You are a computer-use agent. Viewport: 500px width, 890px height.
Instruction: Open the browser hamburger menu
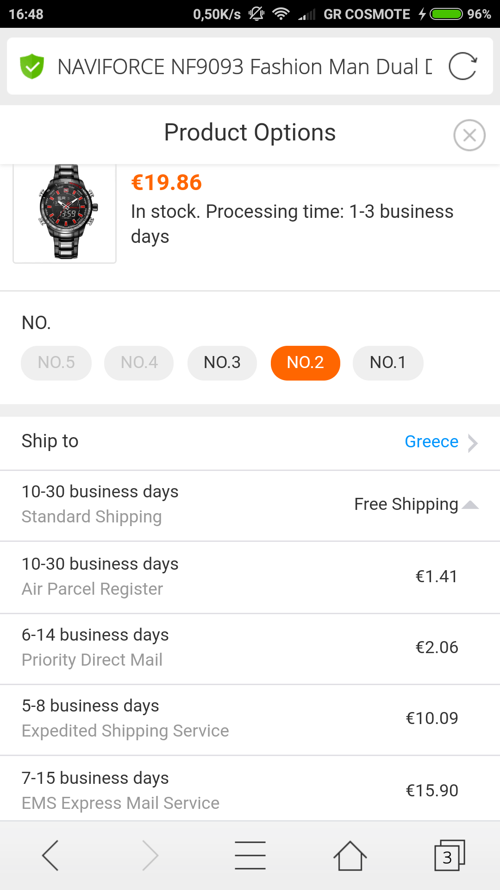(x=250, y=855)
